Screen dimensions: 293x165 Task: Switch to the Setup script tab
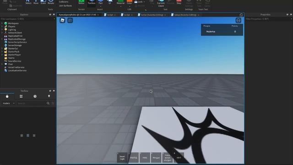point(185,15)
